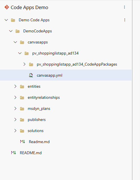Select the entities folder name
Image resolution: width=140 pixels, height=180 pixels.
tap(34, 86)
